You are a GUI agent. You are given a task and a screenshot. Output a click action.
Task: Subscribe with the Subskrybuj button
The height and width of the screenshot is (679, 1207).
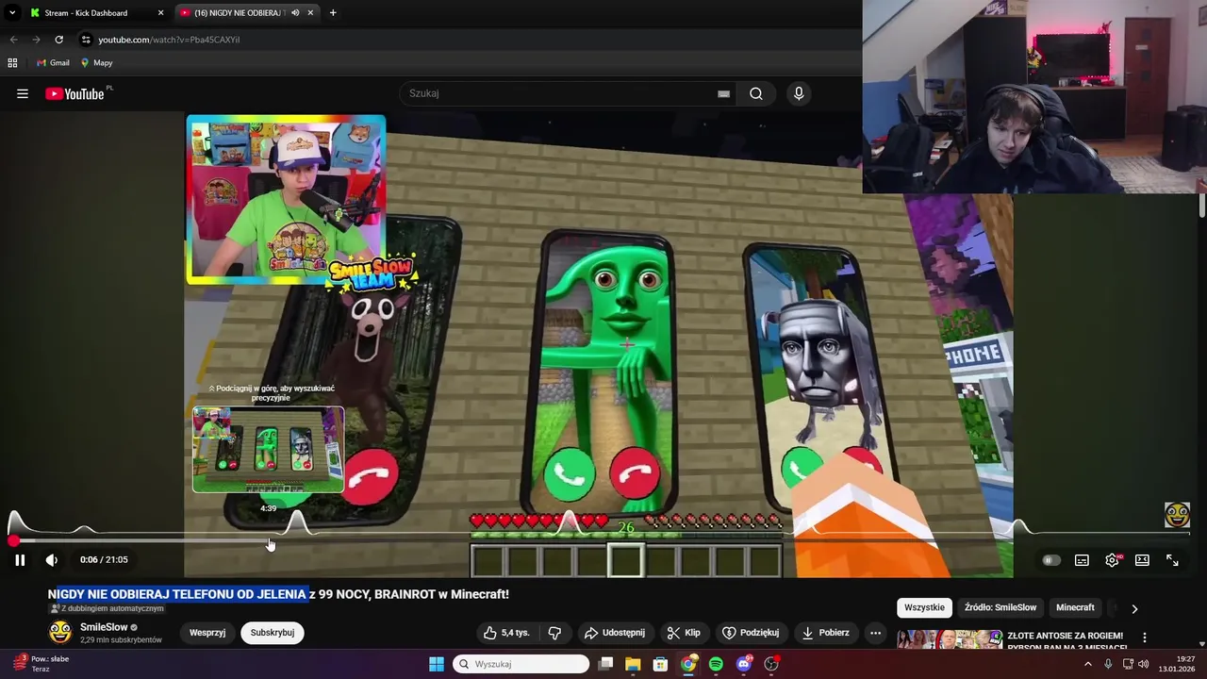point(273,633)
